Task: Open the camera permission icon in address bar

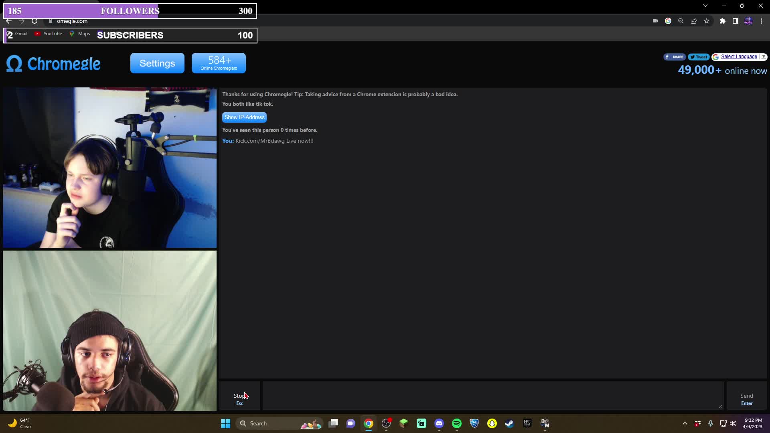Action: 655,21
